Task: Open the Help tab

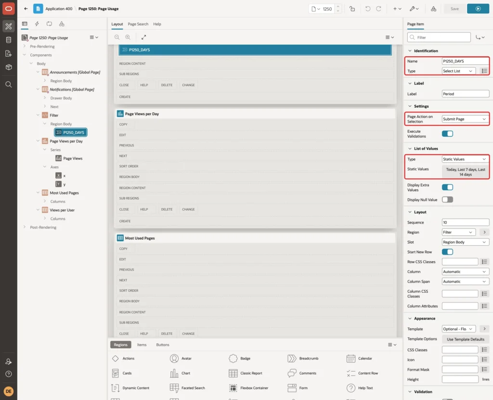Action: 157,24
